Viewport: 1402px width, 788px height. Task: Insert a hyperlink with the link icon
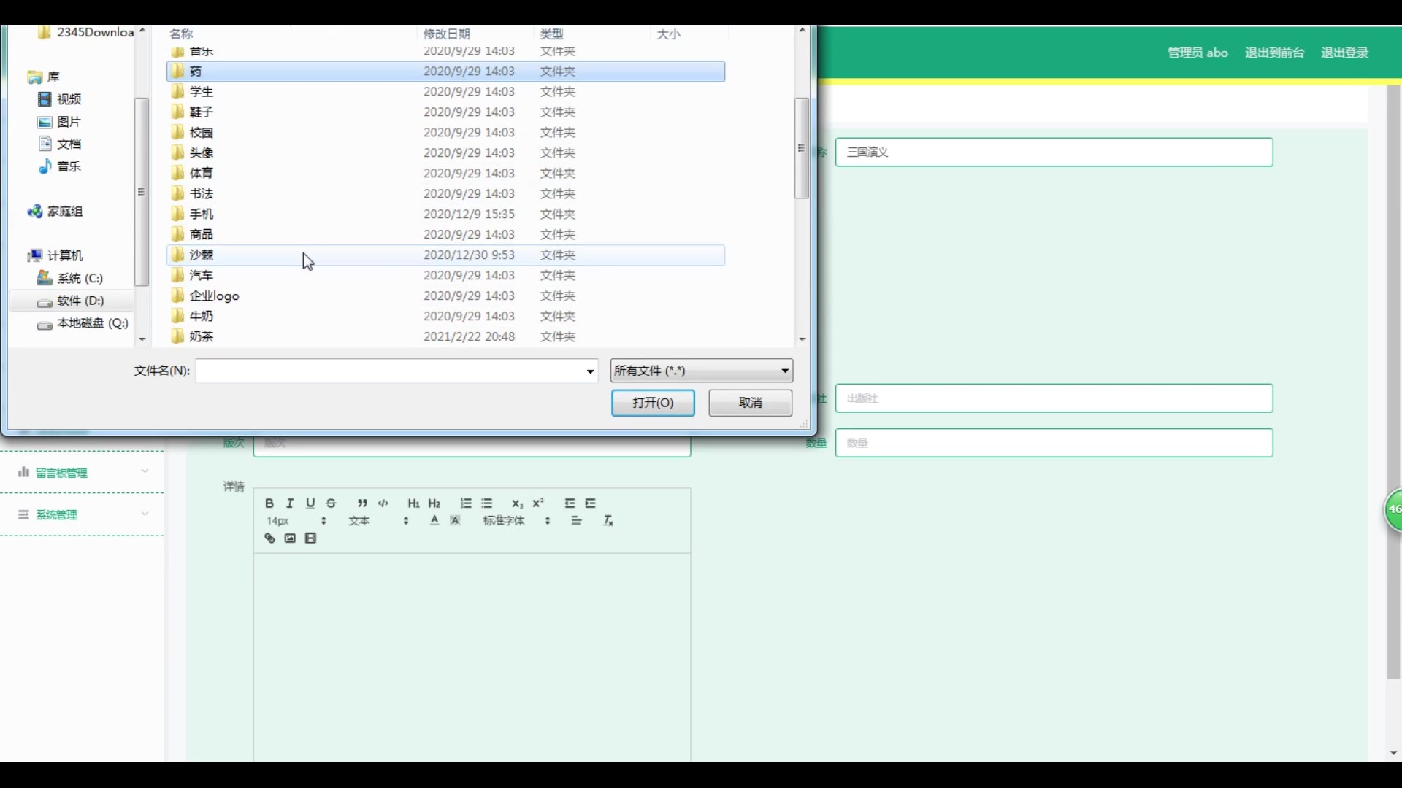pos(269,538)
